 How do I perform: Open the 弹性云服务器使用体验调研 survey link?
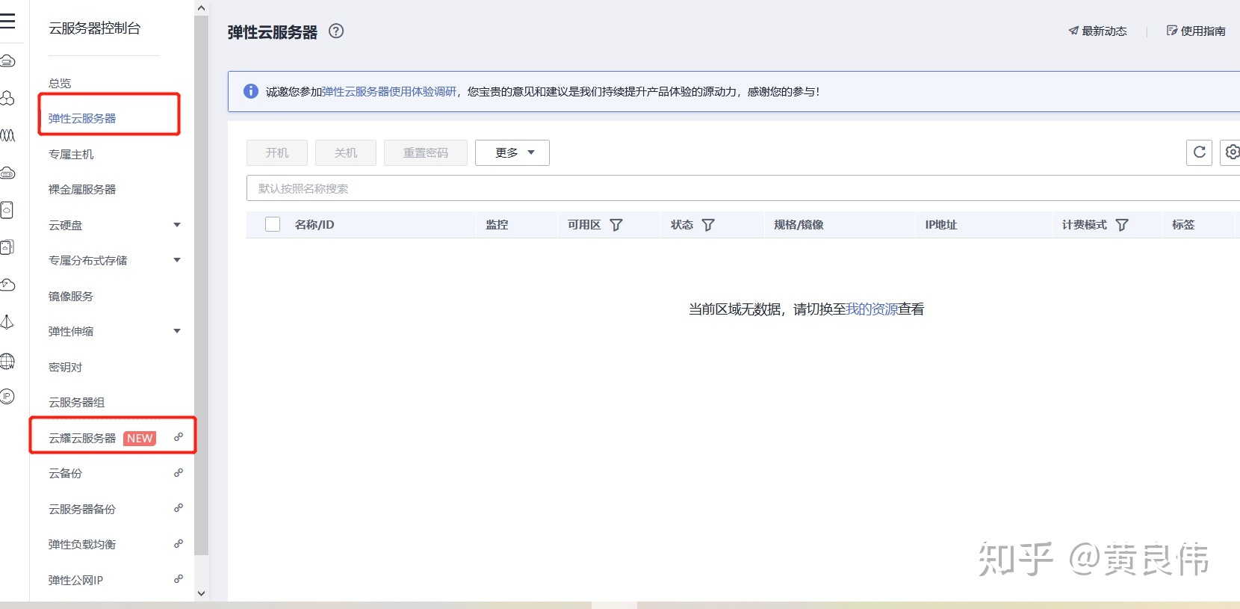point(388,91)
